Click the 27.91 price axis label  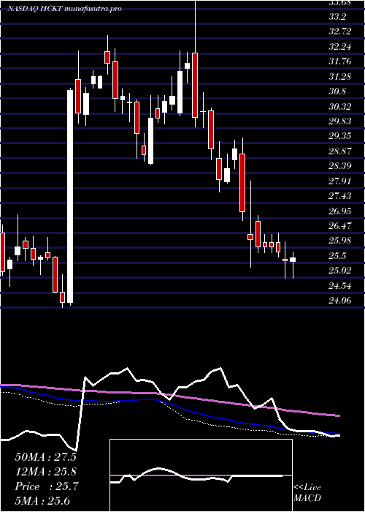tap(340, 181)
